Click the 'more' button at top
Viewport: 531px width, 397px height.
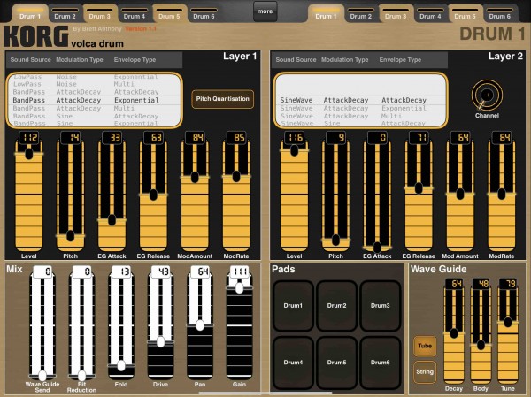pos(265,11)
